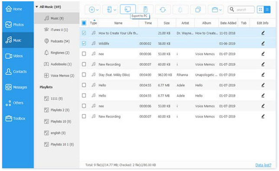279x171 pixels.
Task: Expand the Export to device dropdown arrow
Action: point(115,10)
